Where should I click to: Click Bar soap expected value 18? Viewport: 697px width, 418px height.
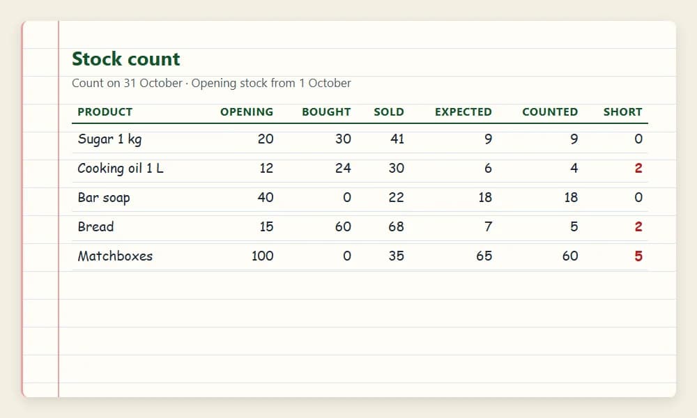tap(485, 198)
